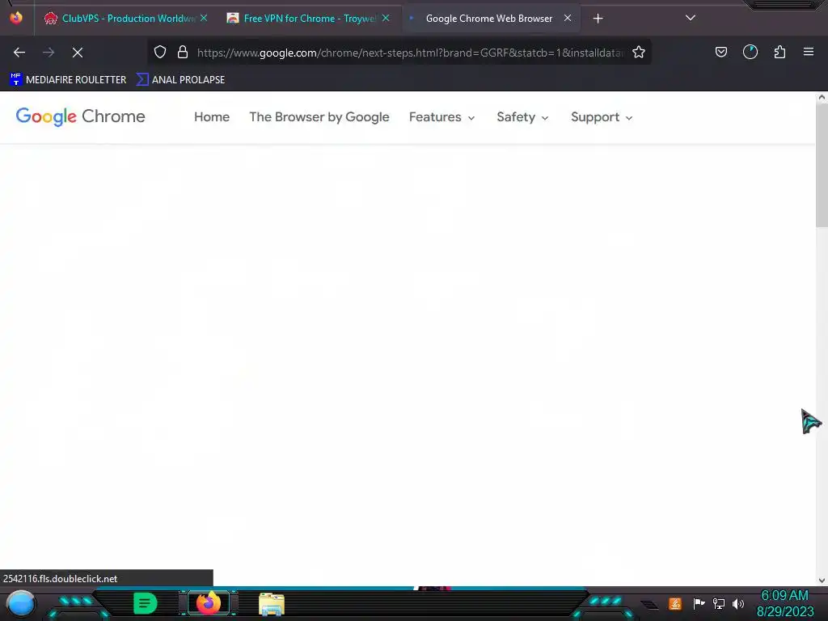Open File Explorer from taskbar
The width and height of the screenshot is (828, 621).
pyautogui.click(x=272, y=604)
